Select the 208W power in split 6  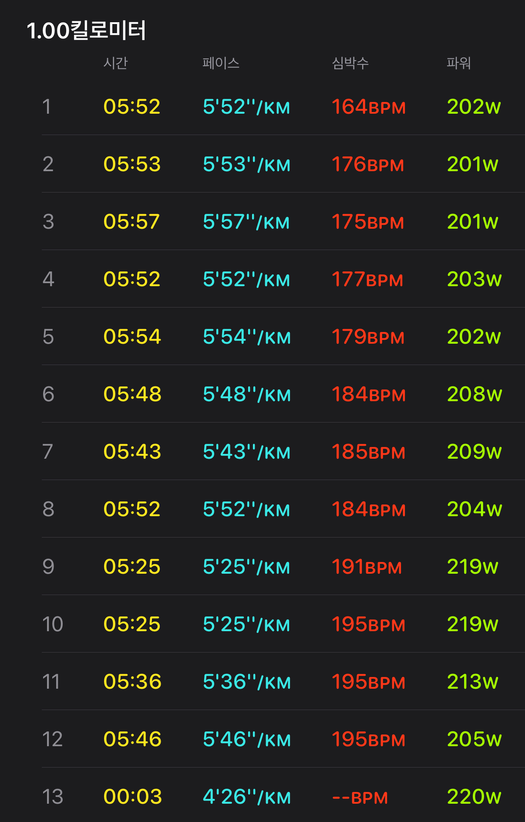point(474,394)
